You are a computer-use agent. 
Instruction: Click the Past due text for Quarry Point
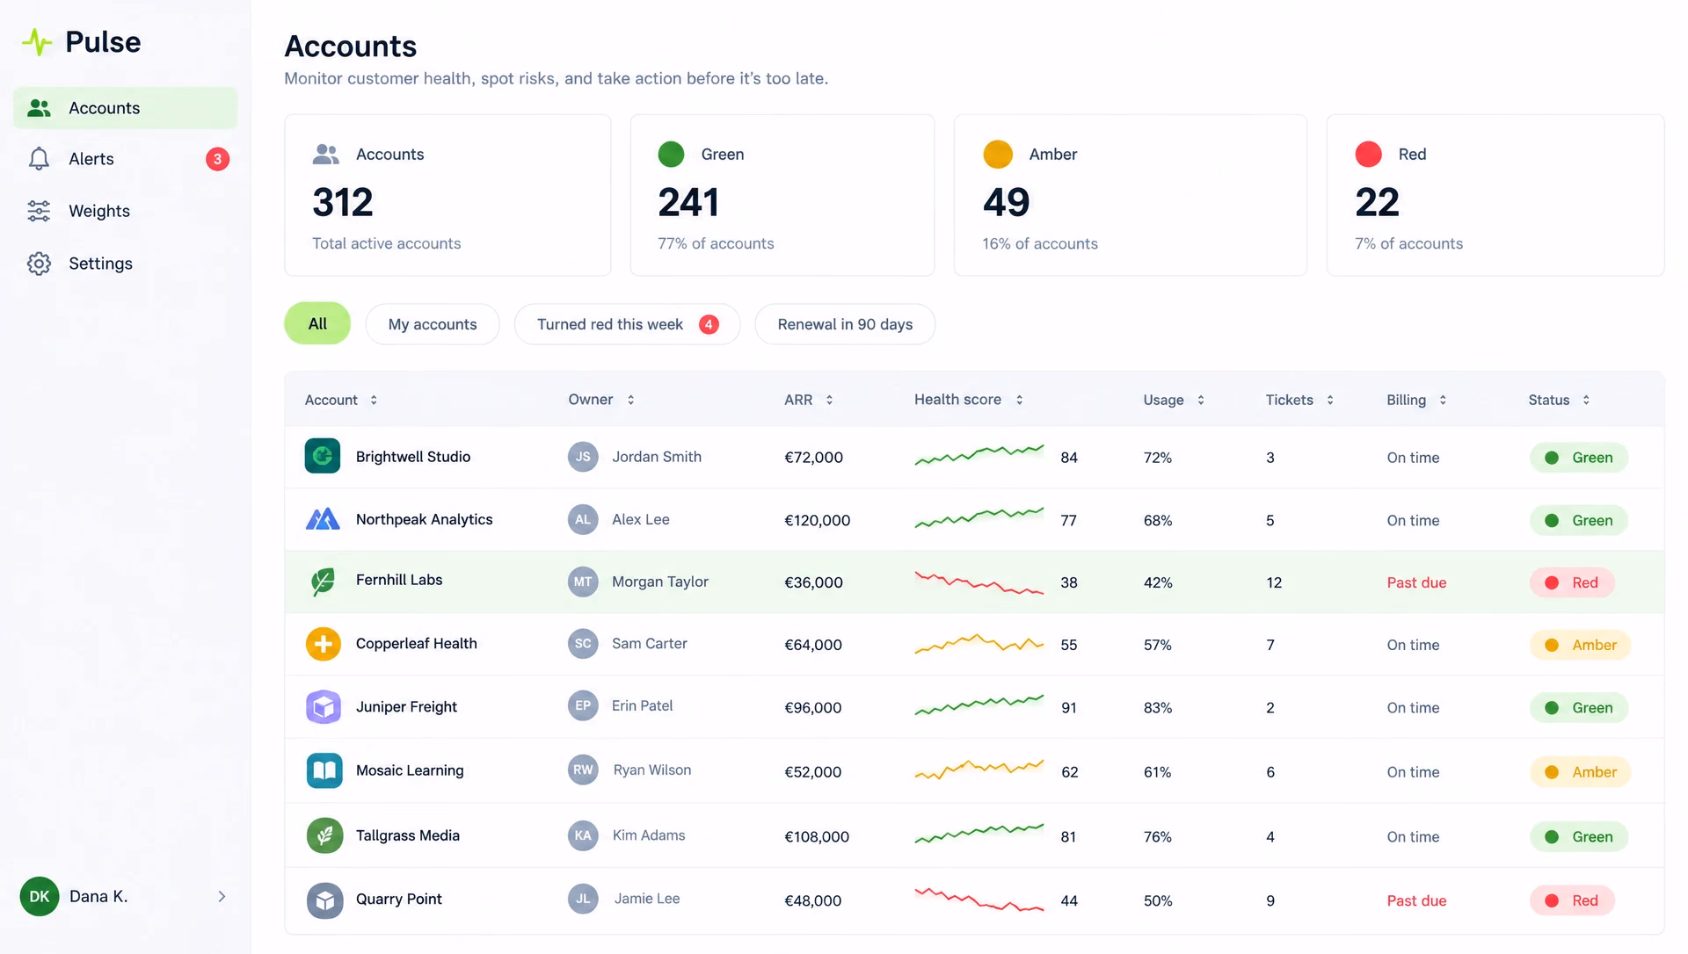coord(1416,900)
